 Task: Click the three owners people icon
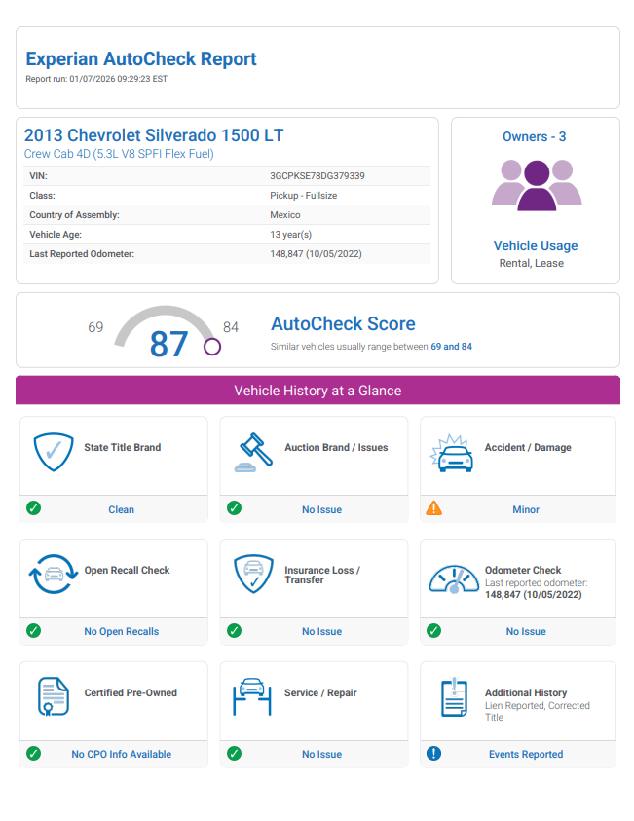(x=536, y=184)
